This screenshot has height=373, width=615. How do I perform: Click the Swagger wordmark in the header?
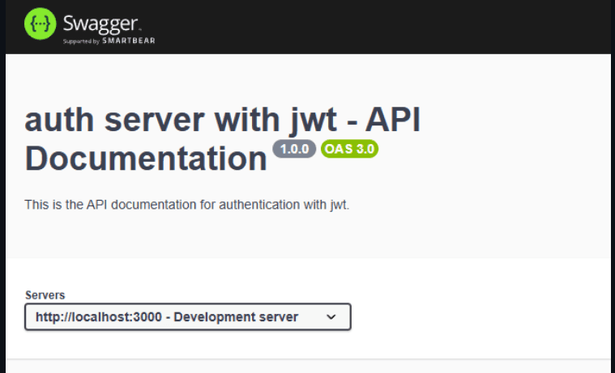pos(100,24)
